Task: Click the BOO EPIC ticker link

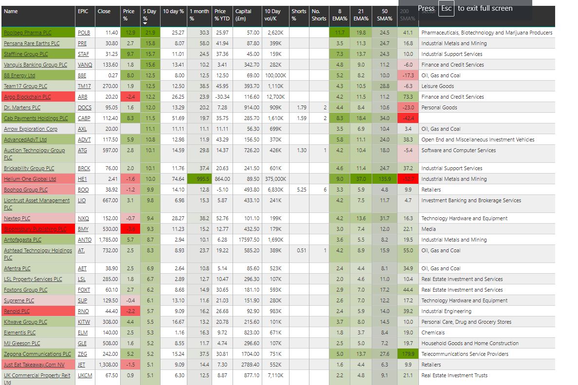Action: click(x=83, y=190)
